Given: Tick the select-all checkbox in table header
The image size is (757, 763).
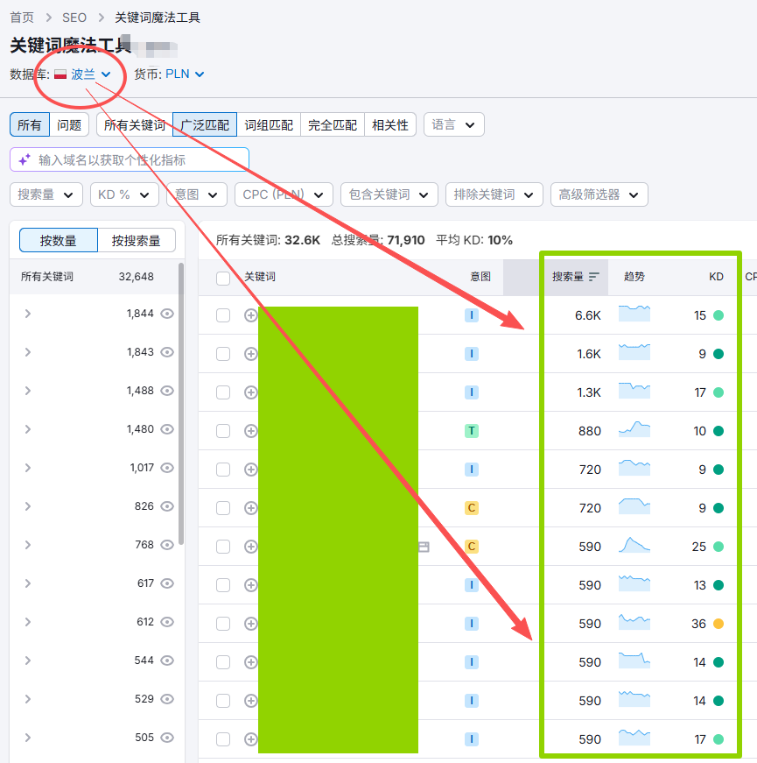Looking at the screenshot, I should pos(222,279).
